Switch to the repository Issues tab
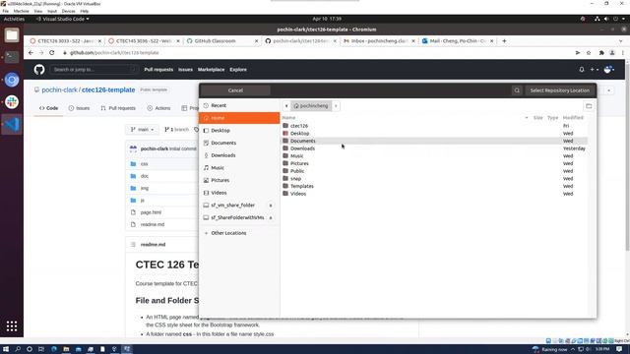The width and height of the screenshot is (630, 354). [x=79, y=108]
